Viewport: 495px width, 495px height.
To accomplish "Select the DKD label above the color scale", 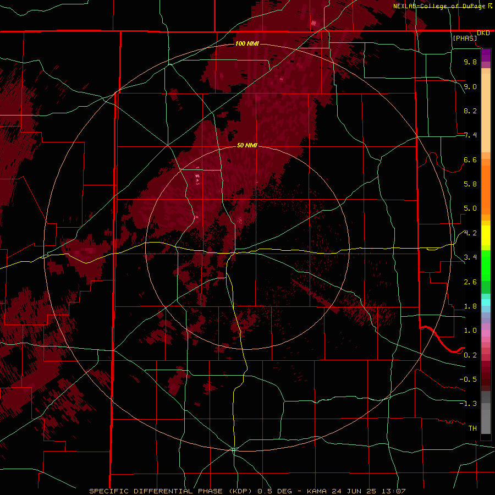I will pos(483,33).
